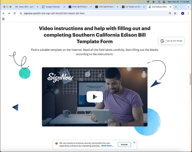Switch to Google Calendar tab
192x152 pixels.
[53, 7]
